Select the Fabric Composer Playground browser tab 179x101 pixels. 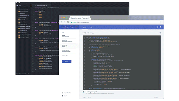click(80, 18)
